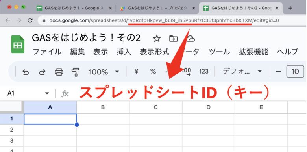Reload the page with browser refresh icon
Image resolution: width=307 pixels, height=152 pixels.
click(x=30, y=20)
